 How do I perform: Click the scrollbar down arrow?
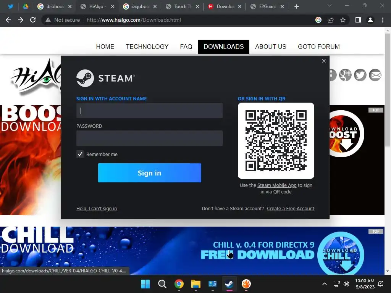388,271
